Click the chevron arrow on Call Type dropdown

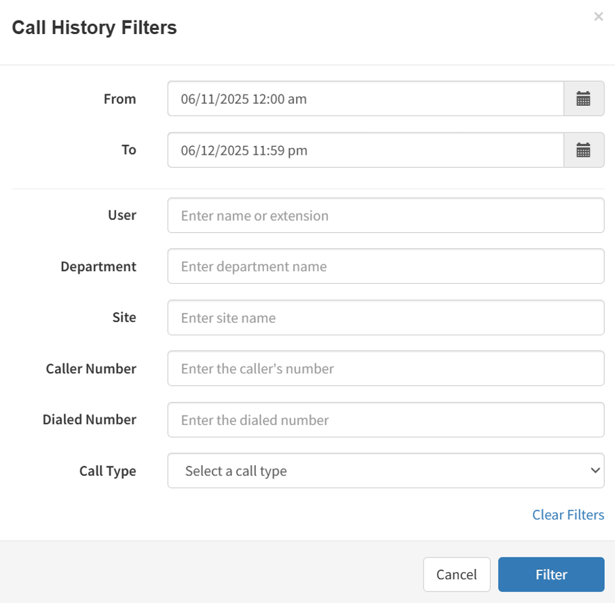[x=595, y=471]
